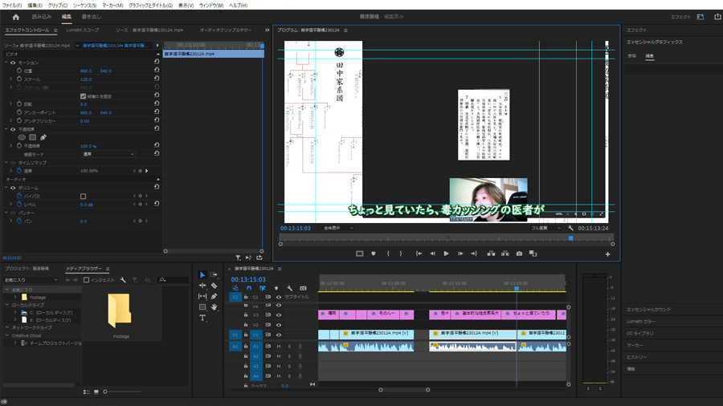Switch to the Export workspace
Viewport: 723px width, 406px height.
(92, 17)
